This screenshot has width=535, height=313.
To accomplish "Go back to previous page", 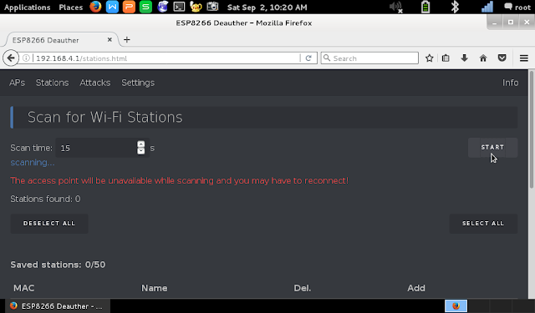I will coord(11,58).
